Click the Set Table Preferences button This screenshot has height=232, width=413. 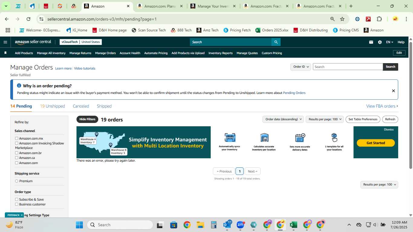pyautogui.click(x=363, y=119)
